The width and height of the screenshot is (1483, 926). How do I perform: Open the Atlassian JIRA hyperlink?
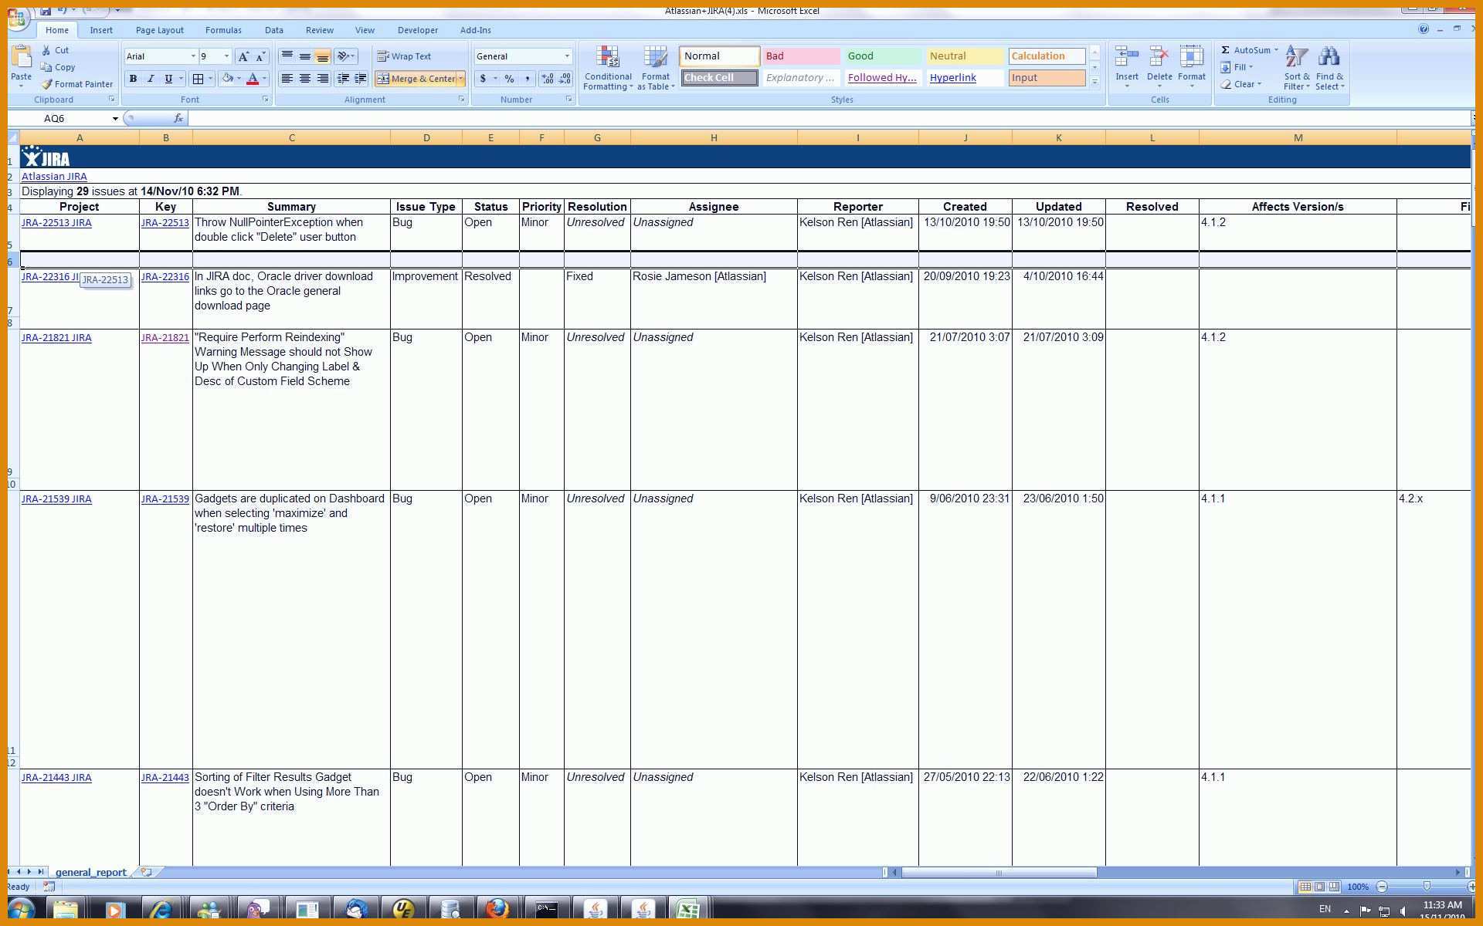tap(54, 176)
